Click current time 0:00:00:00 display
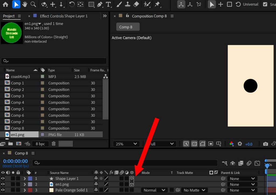 pos(15,161)
